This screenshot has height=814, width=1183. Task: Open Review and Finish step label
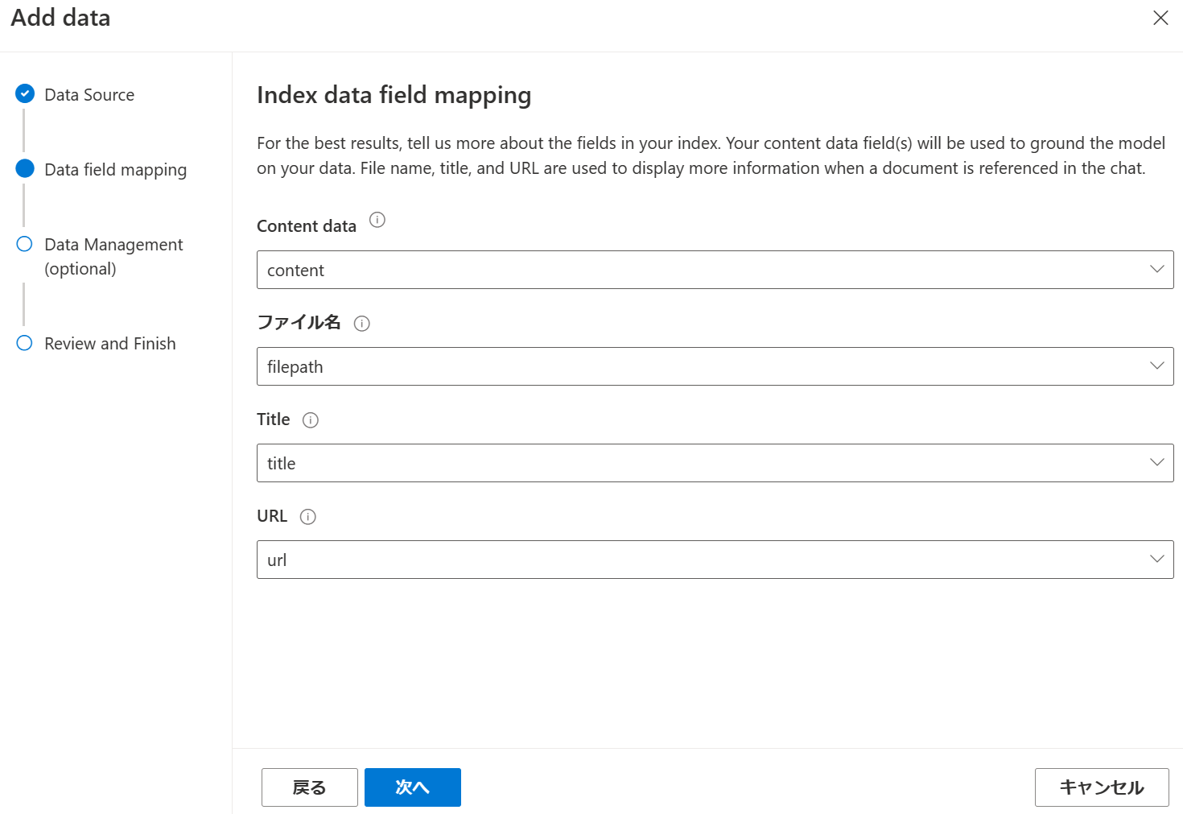[110, 344]
